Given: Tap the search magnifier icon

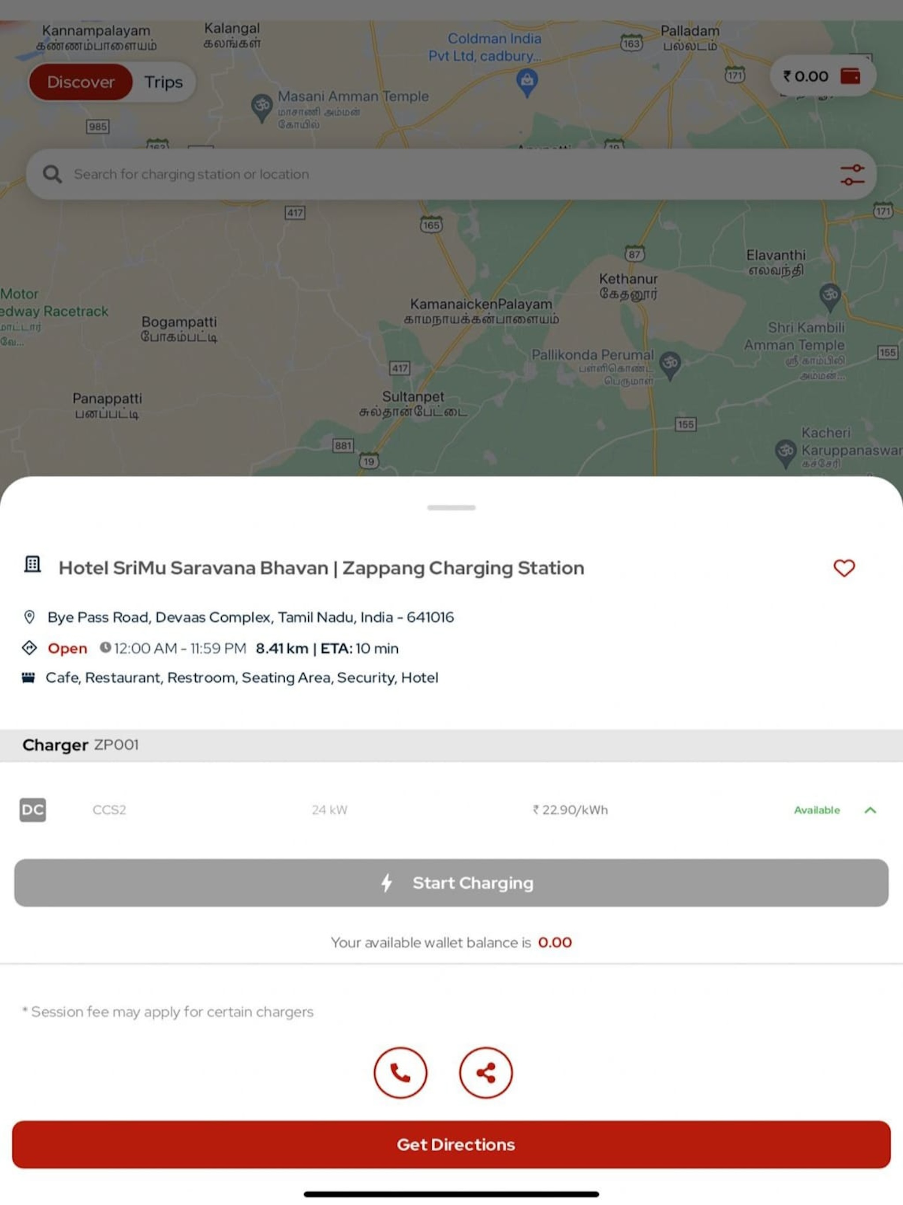Looking at the screenshot, I should coord(52,174).
